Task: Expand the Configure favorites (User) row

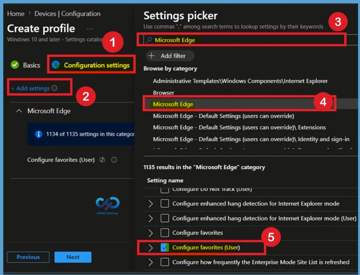Action: (151, 248)
